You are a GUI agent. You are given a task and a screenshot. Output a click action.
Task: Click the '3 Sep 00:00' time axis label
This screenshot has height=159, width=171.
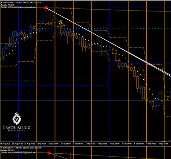[78, 143]
